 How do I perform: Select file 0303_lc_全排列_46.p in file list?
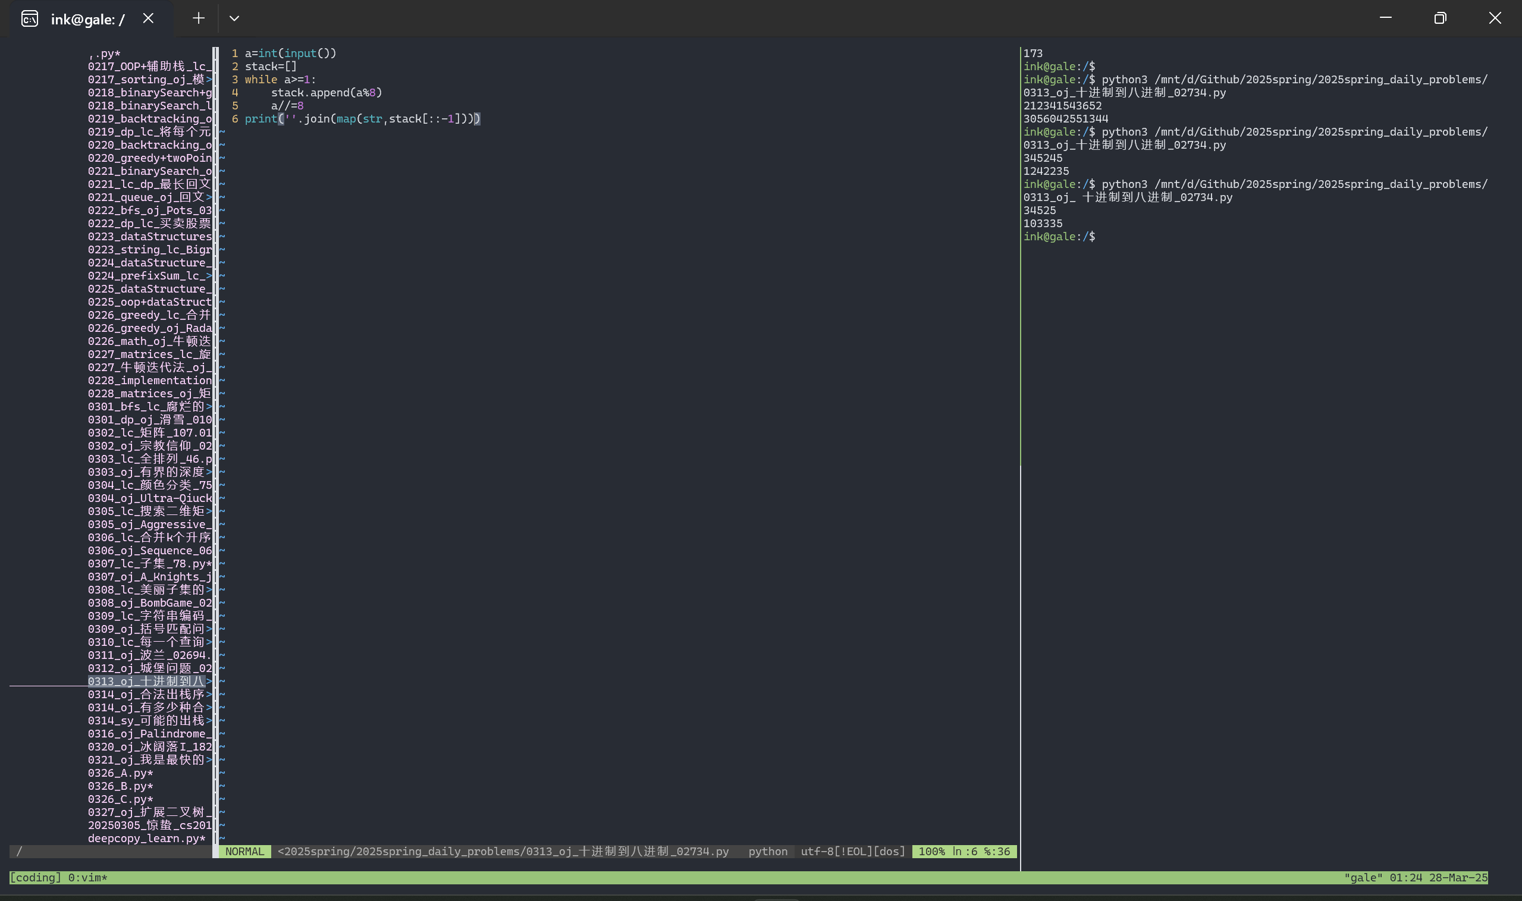[x=150, y=459]
